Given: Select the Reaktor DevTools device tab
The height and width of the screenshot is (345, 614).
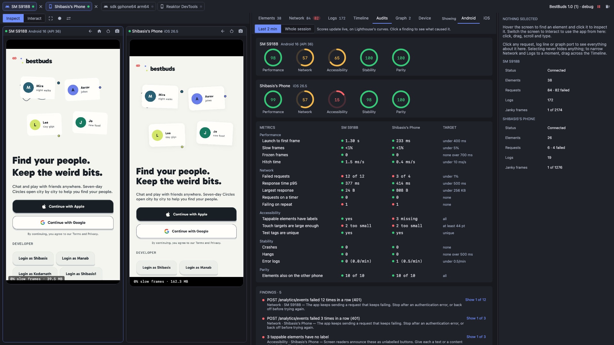Looking at the screenshot, I should [181, 6].
